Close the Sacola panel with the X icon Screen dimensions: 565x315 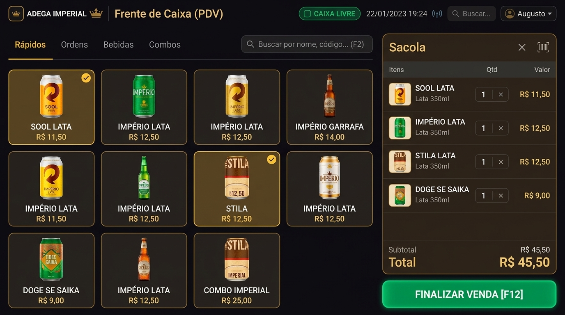[x=522, y=47]
